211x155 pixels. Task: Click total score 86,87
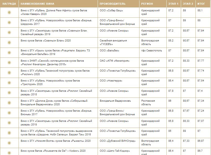[x=201, y=141]
